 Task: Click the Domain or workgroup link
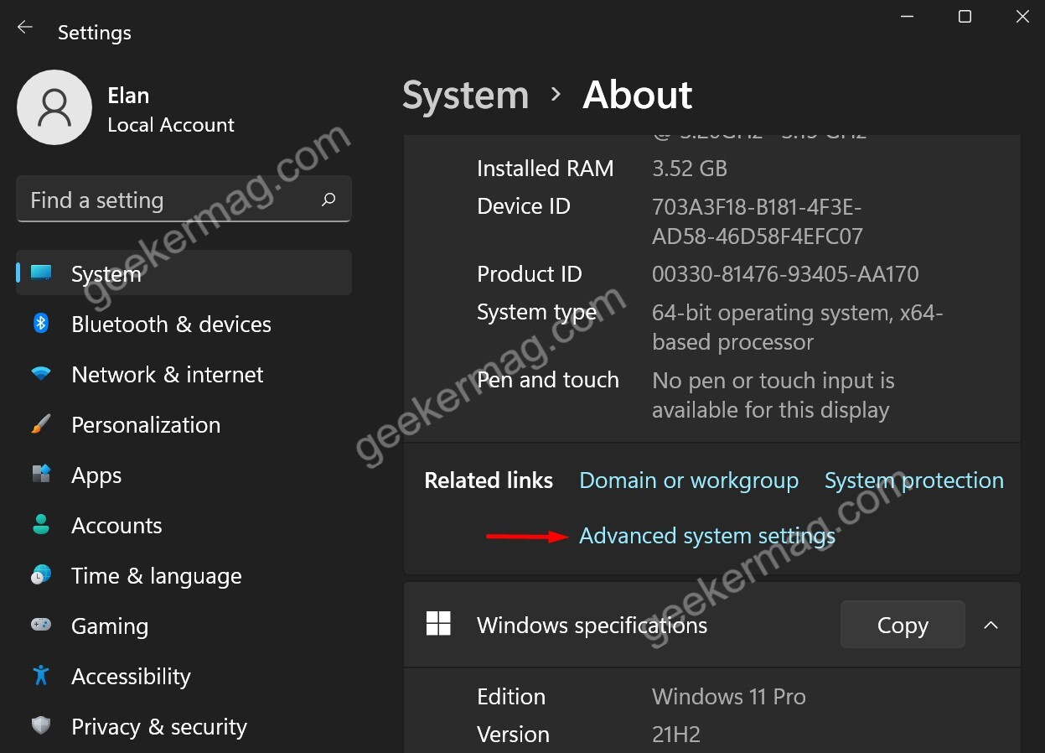click(x=688, y=480)
